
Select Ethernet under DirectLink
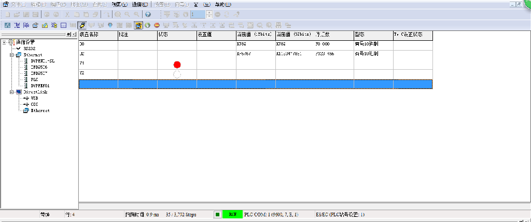click(40, 110)
